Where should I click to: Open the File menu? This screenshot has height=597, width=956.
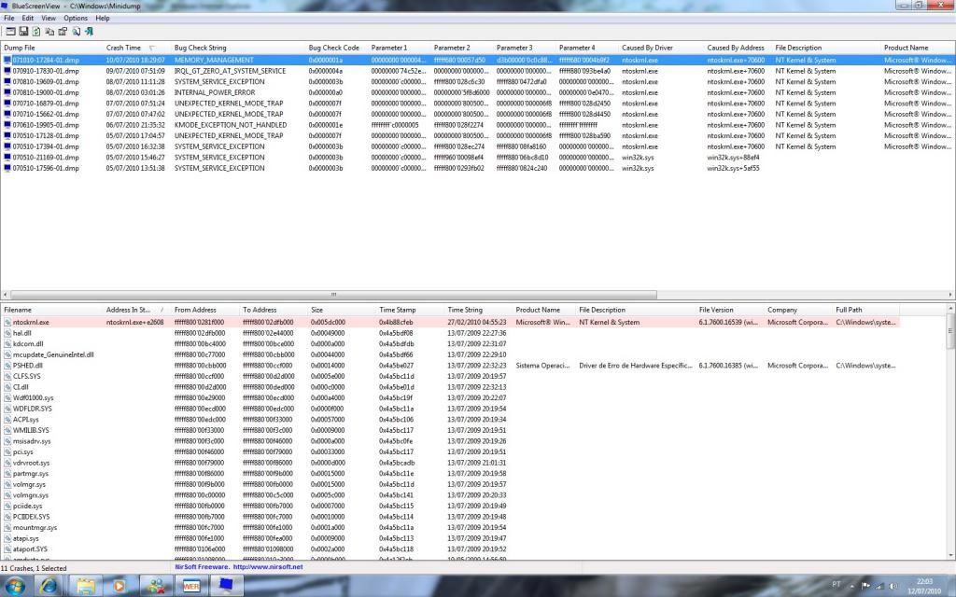[9, 19]
